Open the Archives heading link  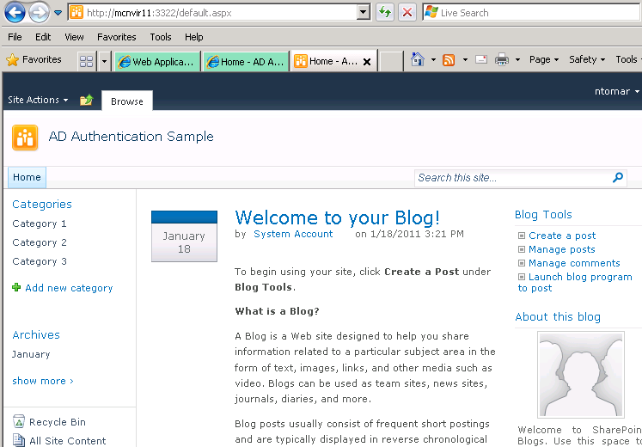pyautogui.click(x=36, y=335)
